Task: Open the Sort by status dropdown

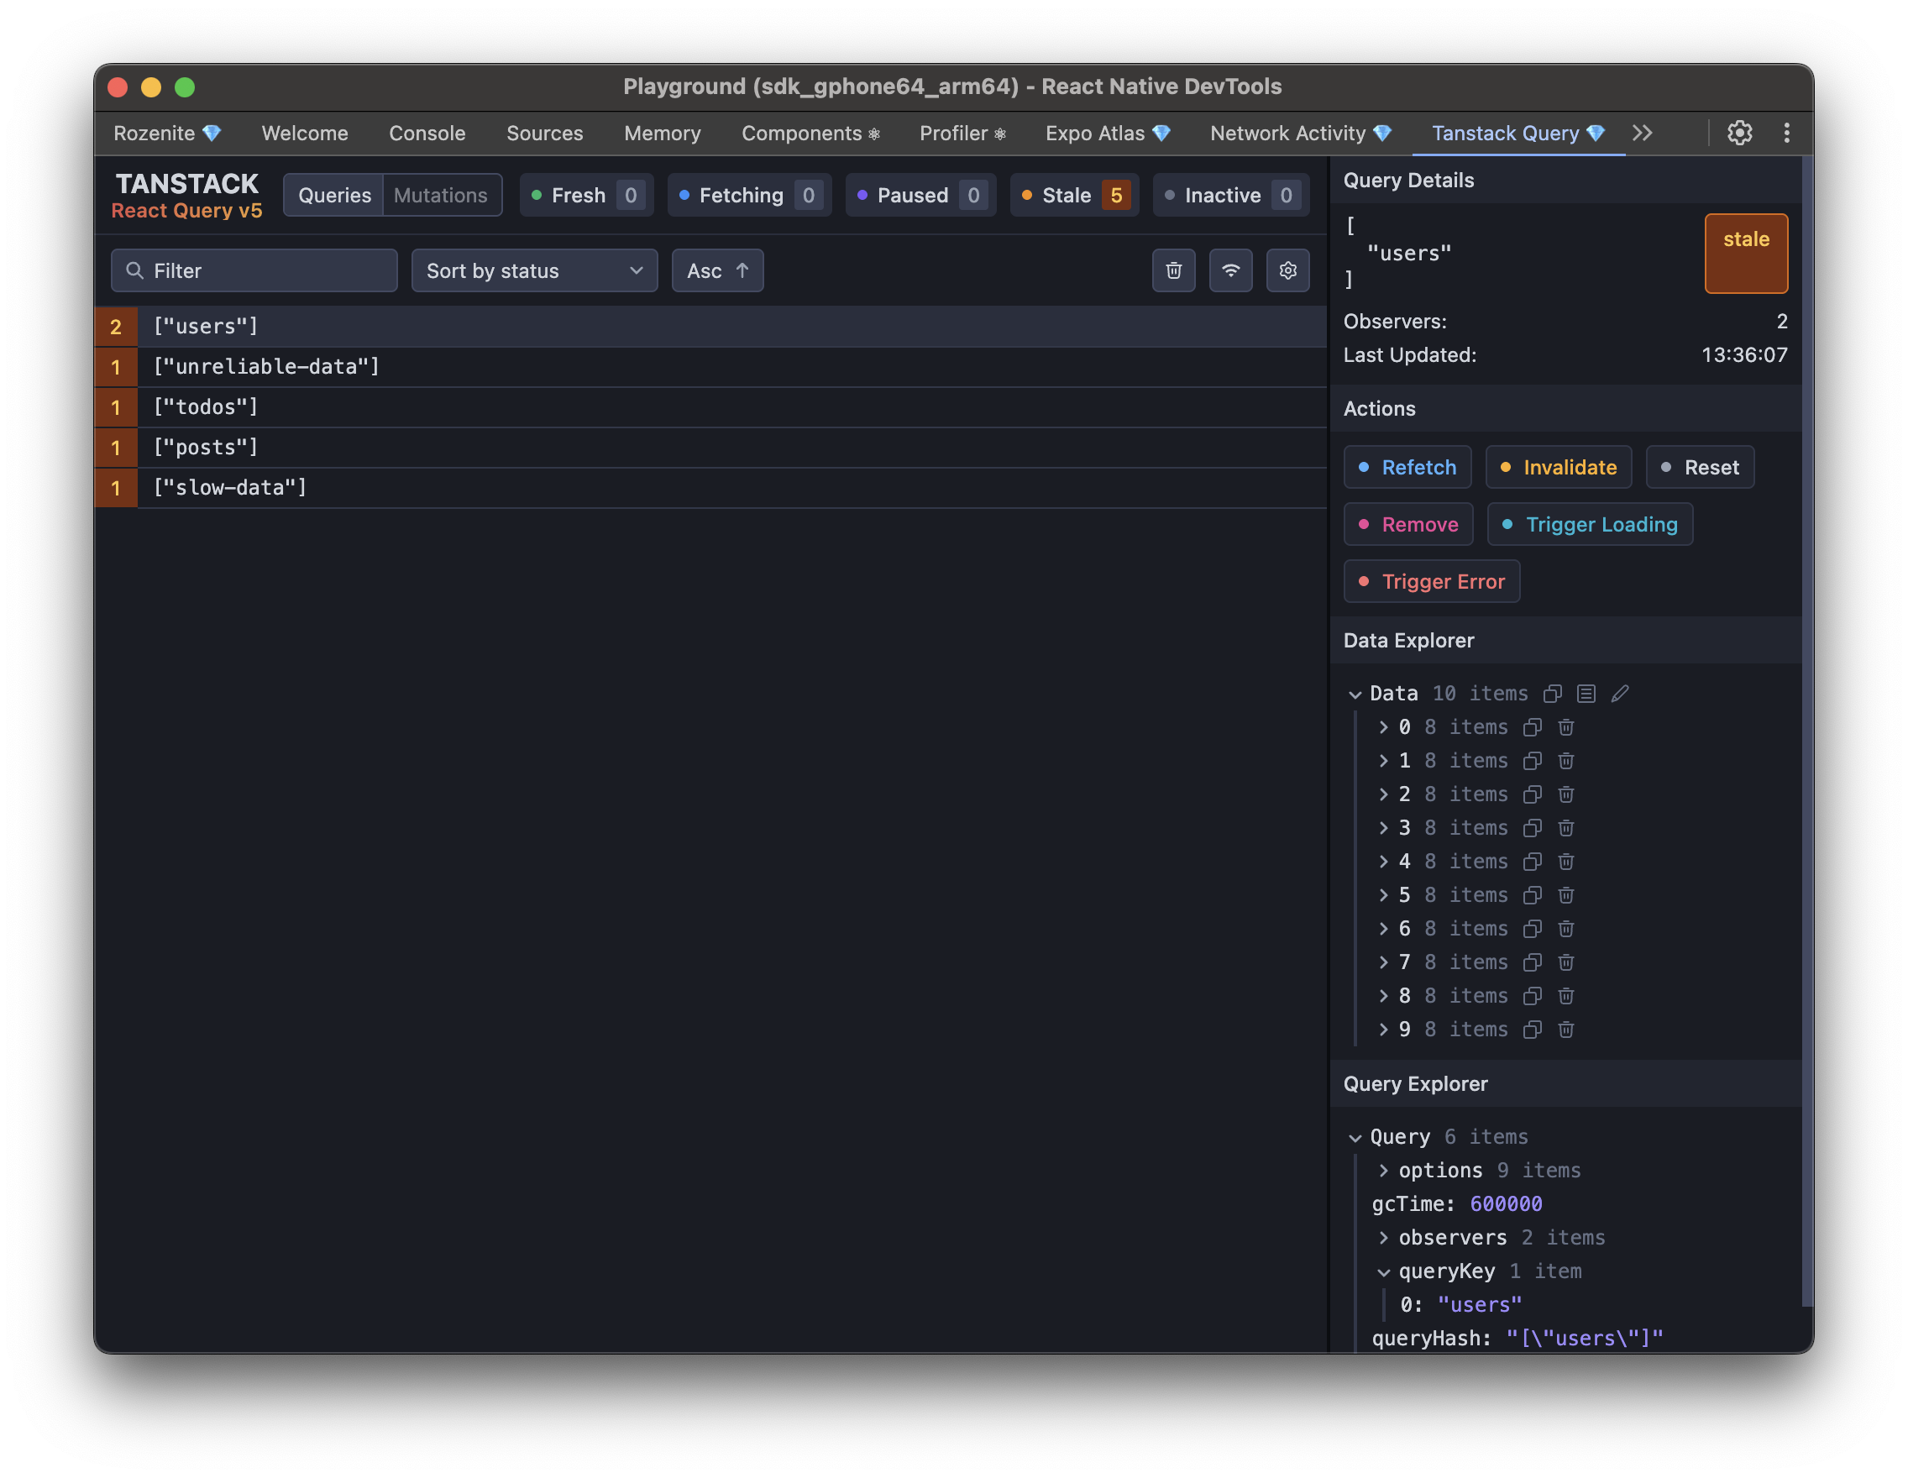Action: coord(534,270)
